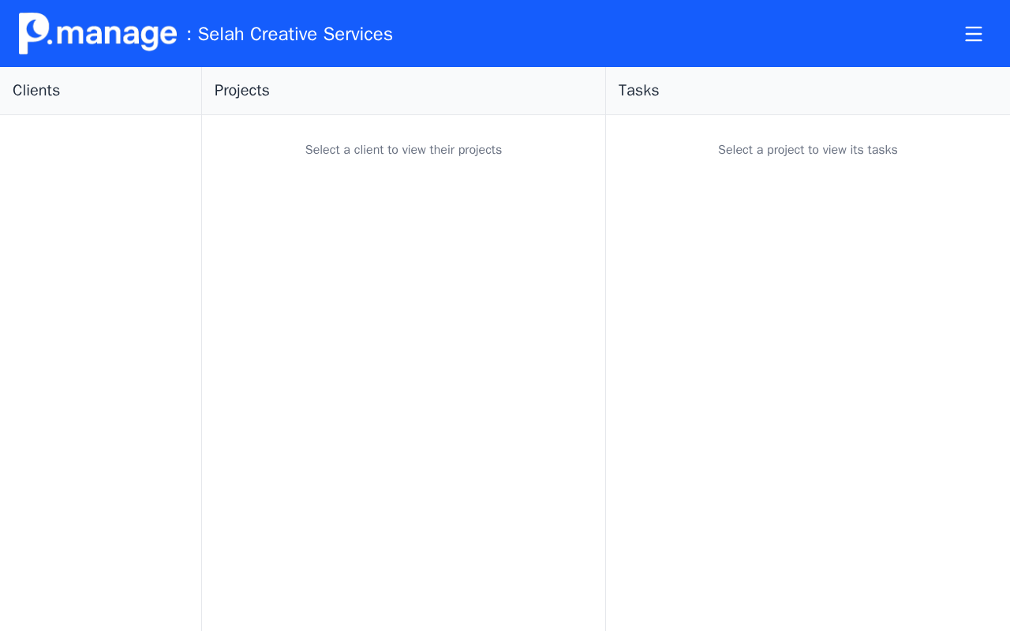The height and width of the screenshot is (631, 1010).
Task: Click the colon before the workspace name
Action: pos(189,35)
